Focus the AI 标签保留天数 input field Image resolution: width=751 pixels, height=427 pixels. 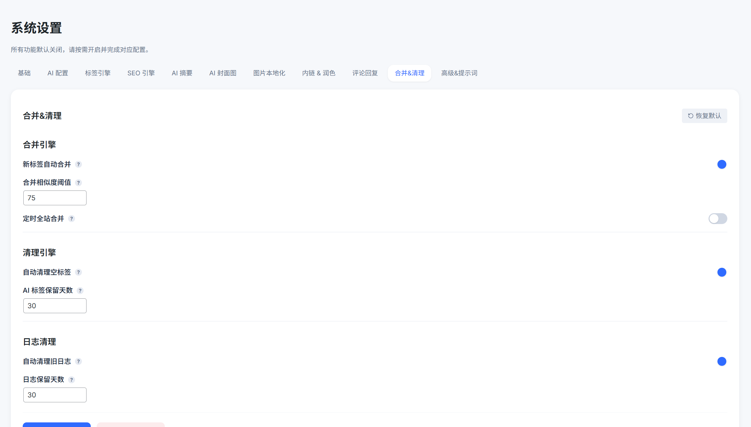click(55, 306)
